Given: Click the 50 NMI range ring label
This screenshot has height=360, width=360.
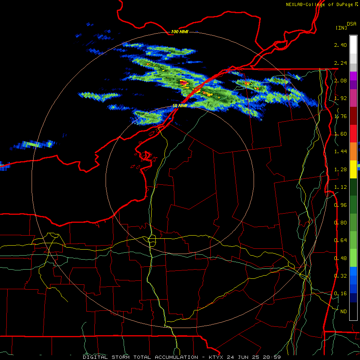Looking at the screenshot, I should (x=180, y=106).
